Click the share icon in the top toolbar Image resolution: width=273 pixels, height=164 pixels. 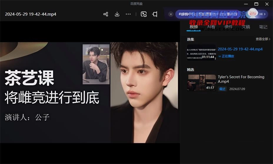pyautogui.click(x=106, y=14)
